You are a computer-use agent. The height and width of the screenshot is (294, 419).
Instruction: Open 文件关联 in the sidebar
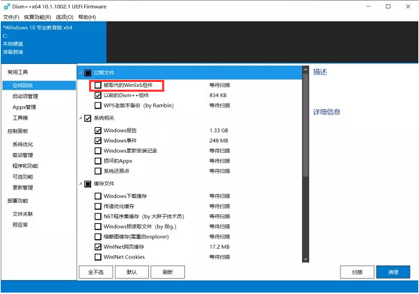23,214
